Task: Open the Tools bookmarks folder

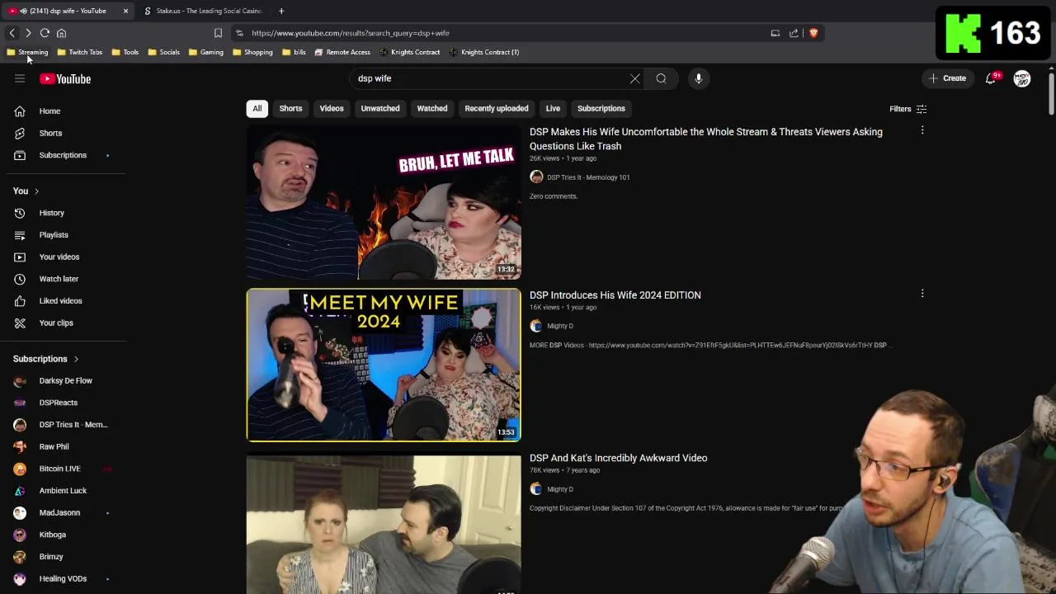Action: (125, 52)
